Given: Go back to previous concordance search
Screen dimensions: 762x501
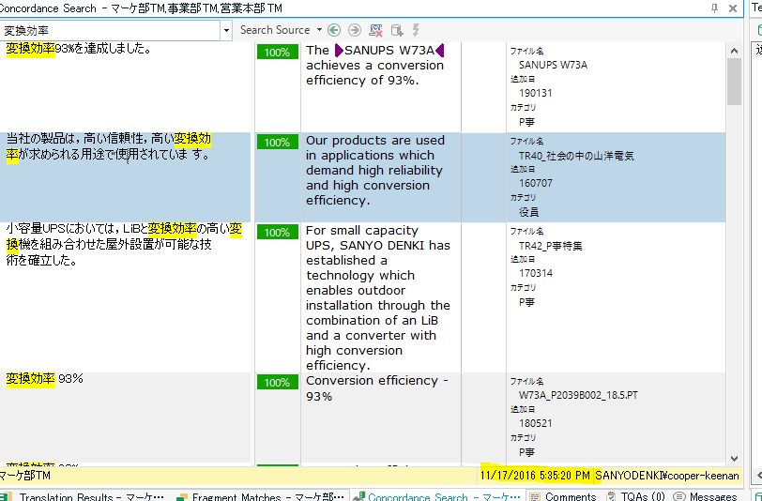Looking at the screenshot, I should 334,30.
